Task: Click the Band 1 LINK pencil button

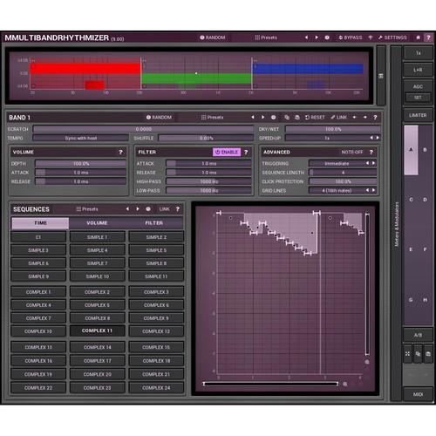Action: coord(338,117)
